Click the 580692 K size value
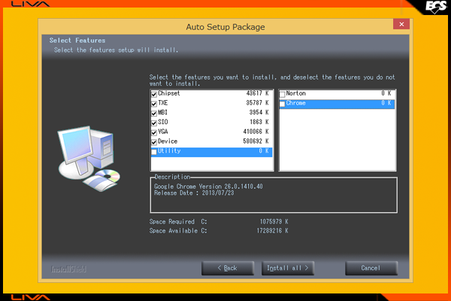The image size is (451, 301). click(256, 141)
